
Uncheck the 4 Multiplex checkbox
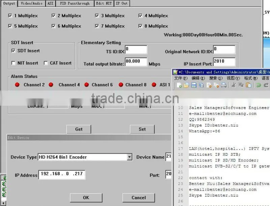(x=140, y=16)
